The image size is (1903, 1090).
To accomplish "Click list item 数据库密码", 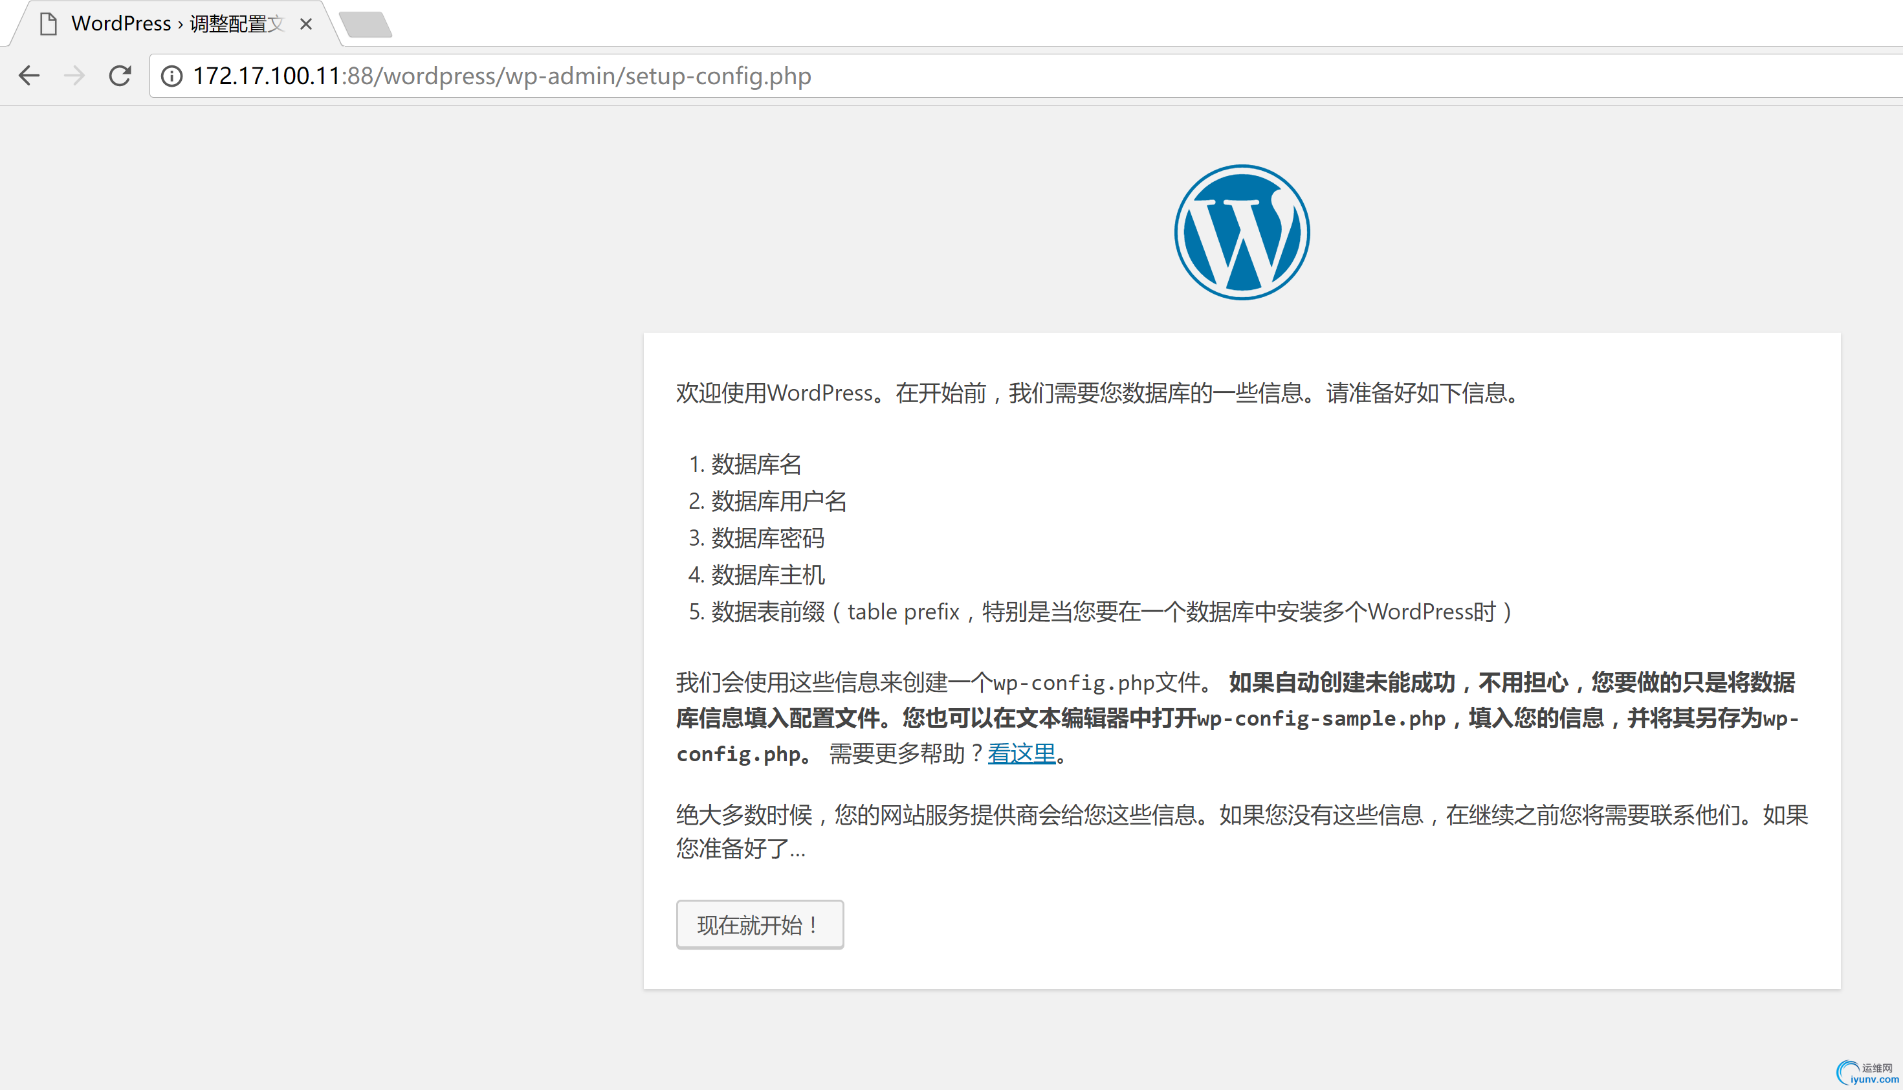I will click(768, 537).
